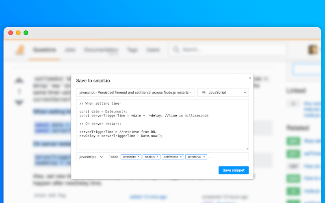The width and height of the screenshot is (325, 203).
Task: Remove the settimeout tag
Action: click(x=181, y=157)
